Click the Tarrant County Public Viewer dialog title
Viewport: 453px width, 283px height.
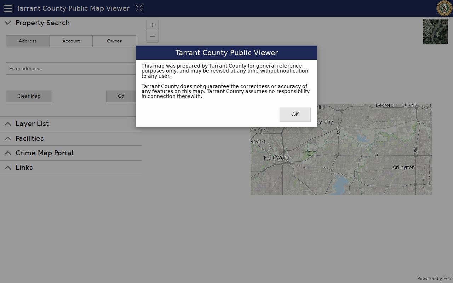coord(226,53)
